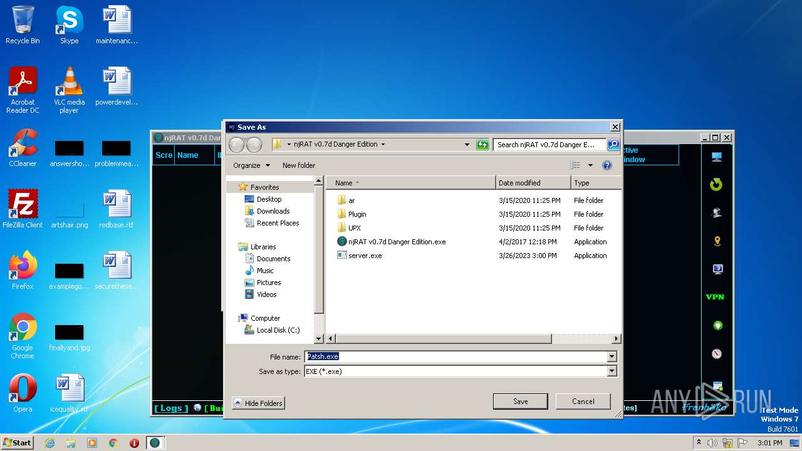Click the green VPN label in njRAT sidebar
The height and width of the screenshot is (451, 802).
click(x=715, y=297)
